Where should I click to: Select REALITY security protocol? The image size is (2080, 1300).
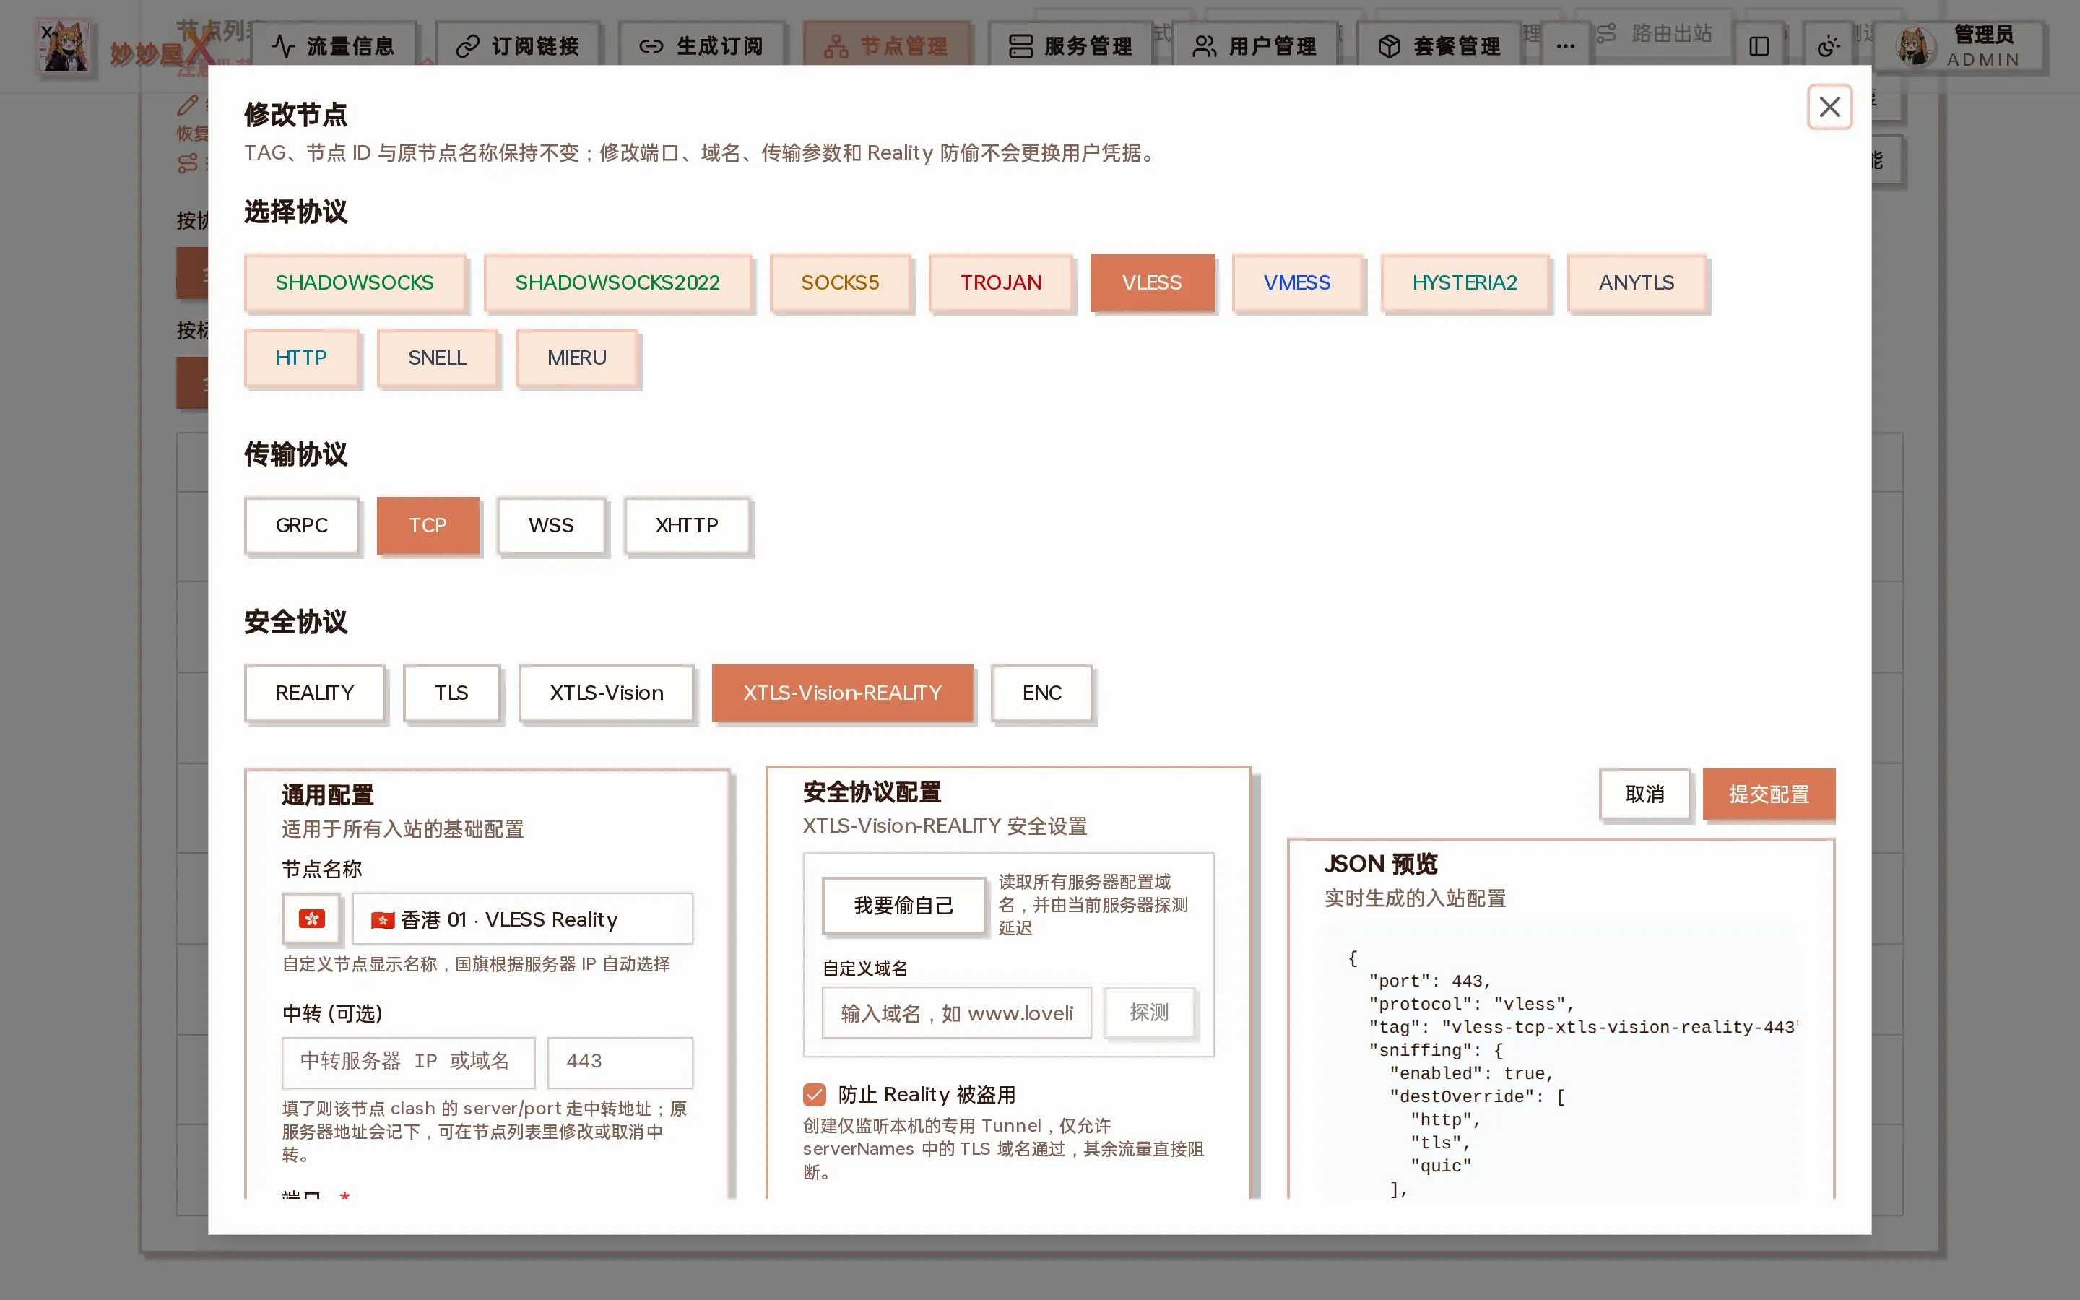(315, 693)
